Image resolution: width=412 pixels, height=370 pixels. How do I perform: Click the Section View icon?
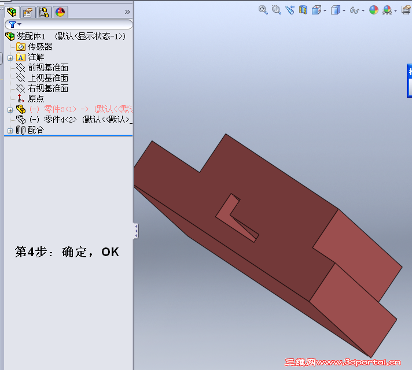coord(303,10)
